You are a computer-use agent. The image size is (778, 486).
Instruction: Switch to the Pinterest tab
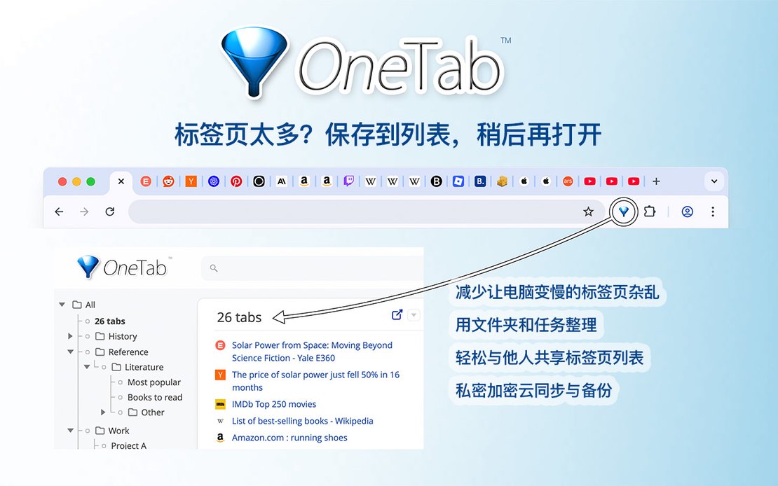point(236,181)
